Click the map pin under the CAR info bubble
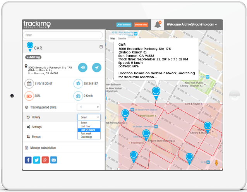 coord(156,94)
